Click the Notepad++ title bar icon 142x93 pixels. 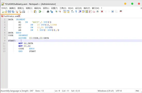3,4
